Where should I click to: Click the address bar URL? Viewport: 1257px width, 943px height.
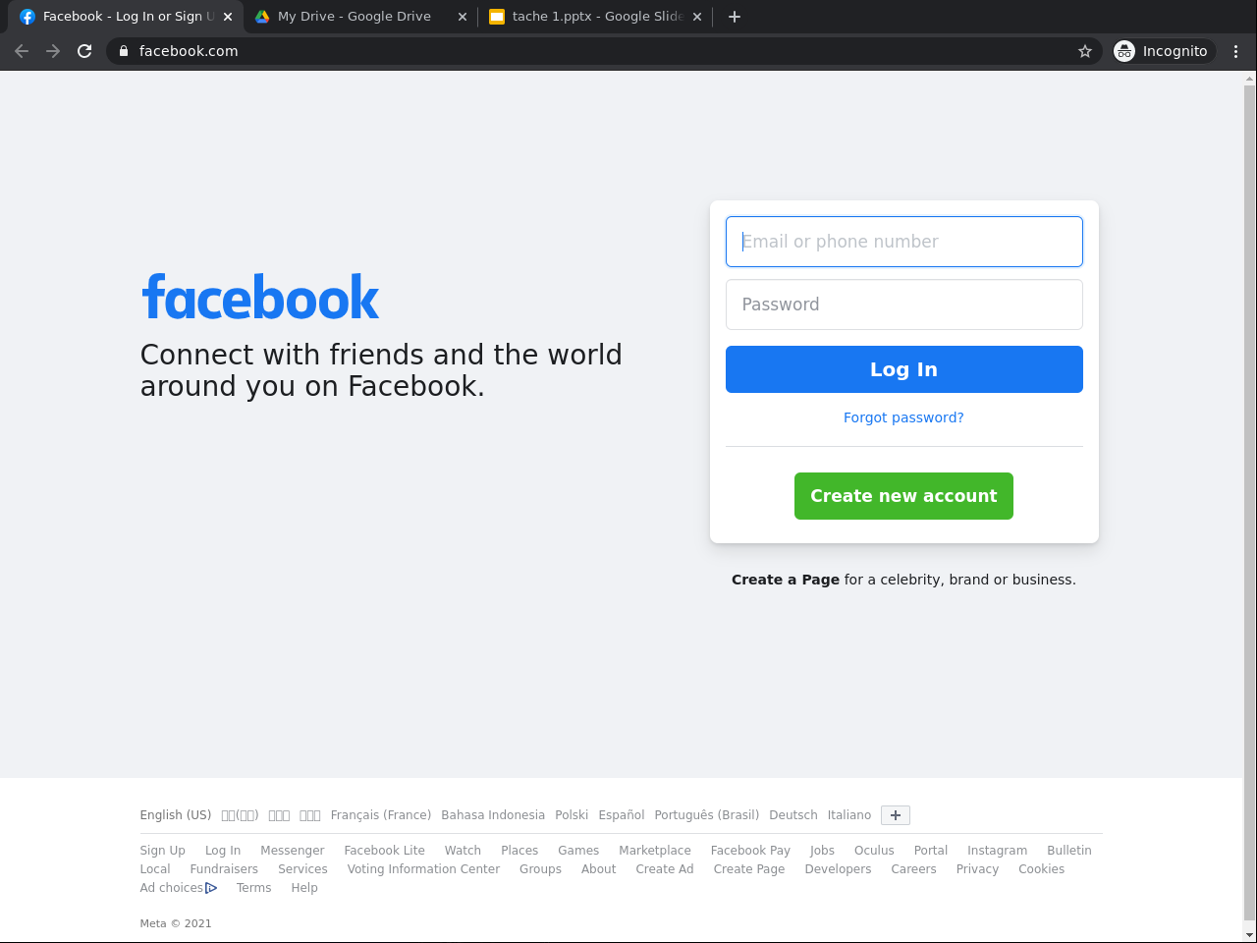(x=189, y=51)
